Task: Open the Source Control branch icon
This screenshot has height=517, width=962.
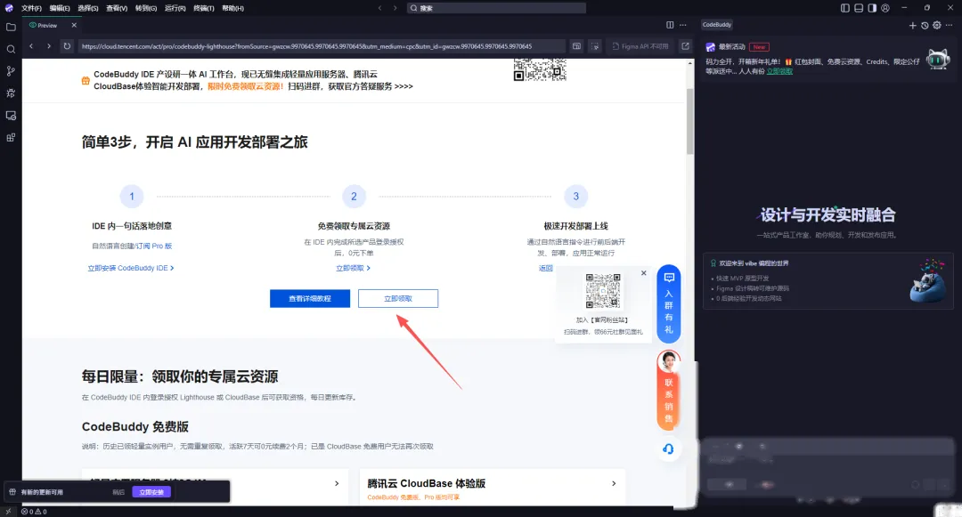Action: [x=11, y=71]
